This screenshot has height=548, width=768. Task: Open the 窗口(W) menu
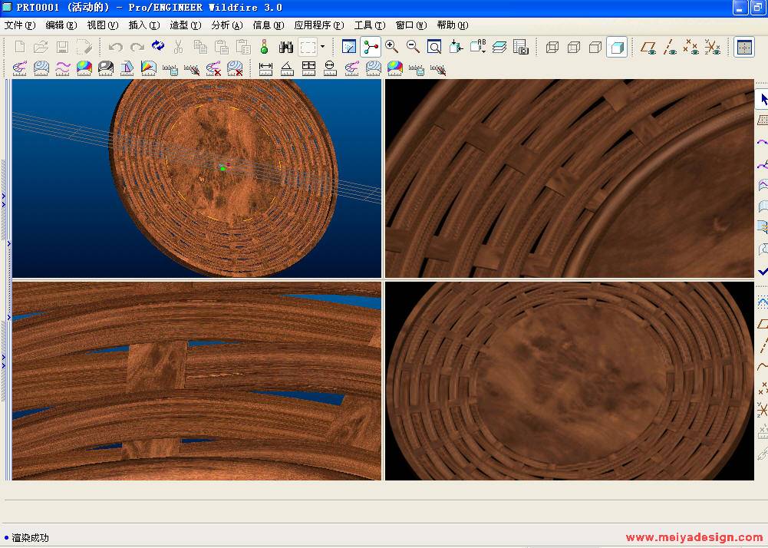(411, 25)
